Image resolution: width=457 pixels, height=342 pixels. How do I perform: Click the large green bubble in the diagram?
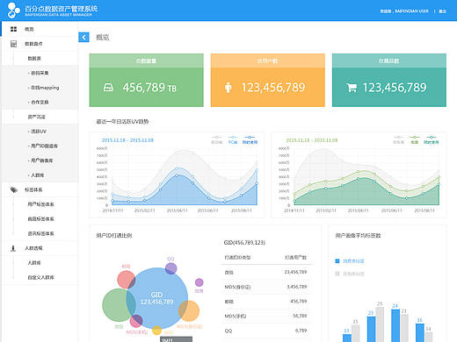pos(119,305)
